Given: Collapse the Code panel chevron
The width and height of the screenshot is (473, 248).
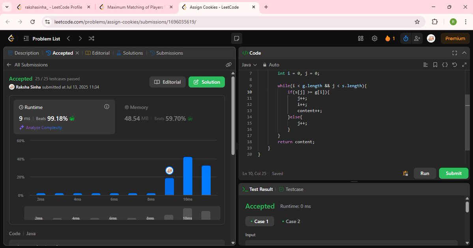Looking at the screenshot, I should click(x=464, y=53).
